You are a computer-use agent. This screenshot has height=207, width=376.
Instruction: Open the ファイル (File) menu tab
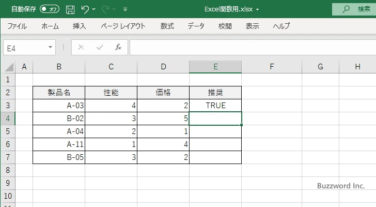click(17, 26)
